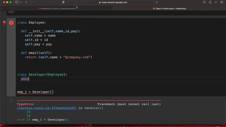Go forward with the browser forward arrow
Image resolution: width=226 pixels, height=127 pixels.
32,2
